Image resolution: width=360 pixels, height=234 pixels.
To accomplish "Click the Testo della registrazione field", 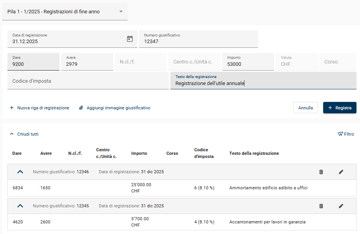I will [263, 83].
